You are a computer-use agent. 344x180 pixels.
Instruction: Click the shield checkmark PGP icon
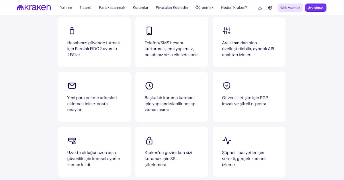coord(226,85)
